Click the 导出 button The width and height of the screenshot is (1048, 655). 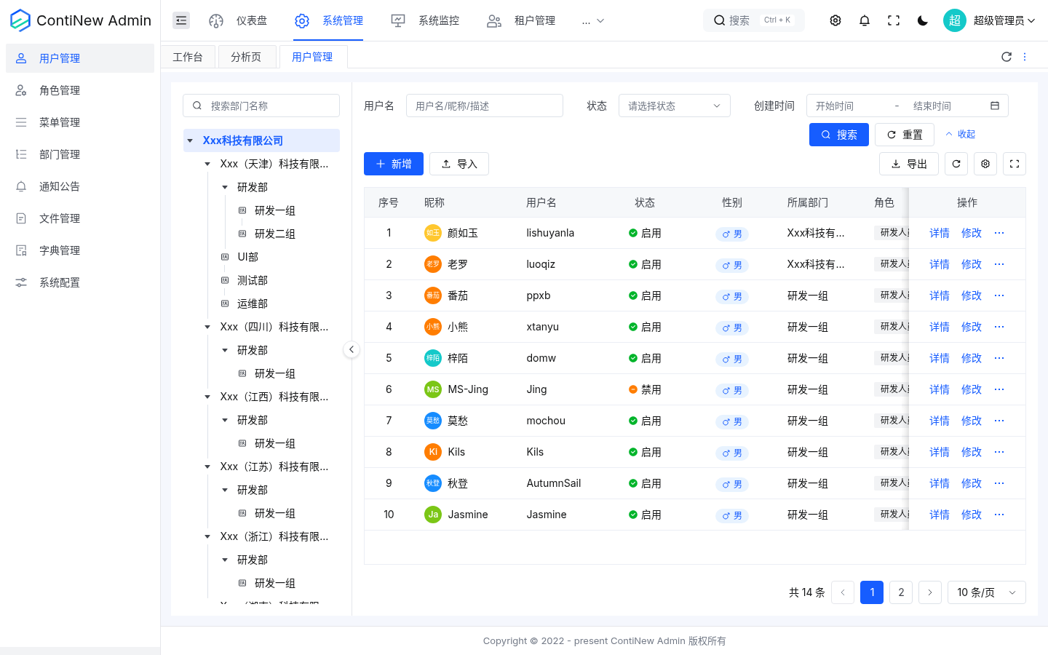click(909, 164)
